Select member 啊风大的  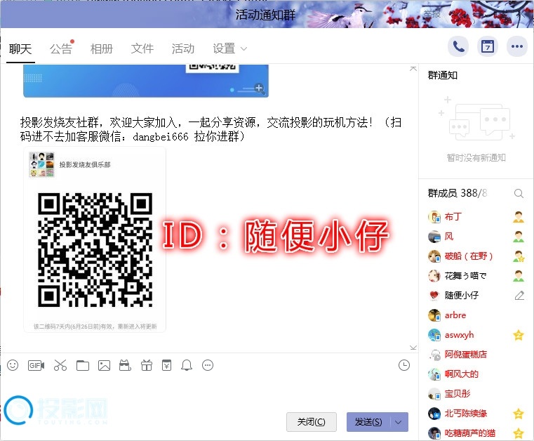coord(462,374)
